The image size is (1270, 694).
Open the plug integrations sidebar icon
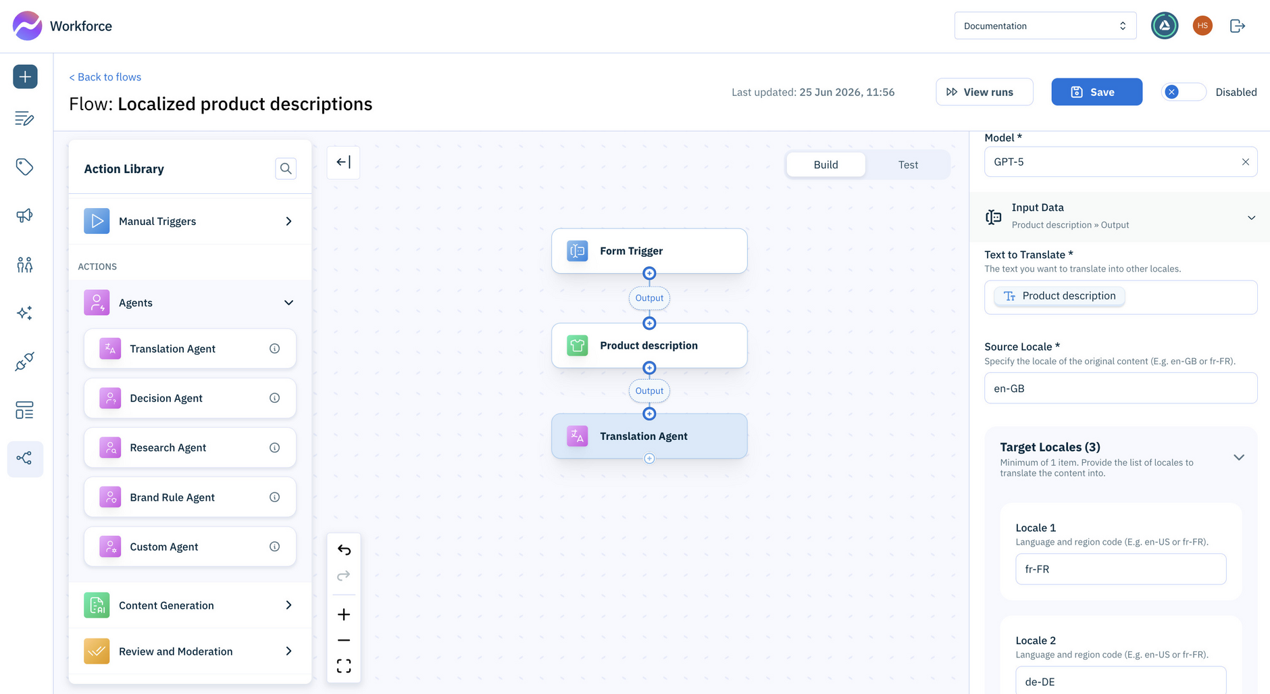coord(25,362)
